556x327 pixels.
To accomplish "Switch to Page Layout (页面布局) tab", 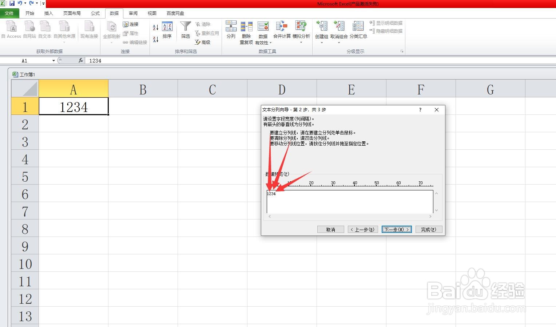I will [x=72, y=13].
